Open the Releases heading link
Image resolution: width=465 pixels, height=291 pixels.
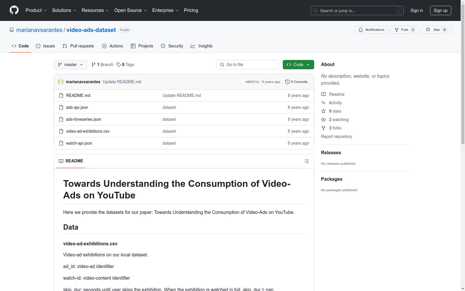pyautogui.click(x=331, y=152)
